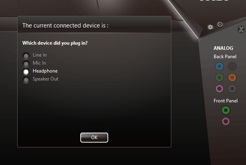Image resolution: width=246 pixels, height=165 pixels.
Task: Select the green front panel jack
Action: click(226, 110)
